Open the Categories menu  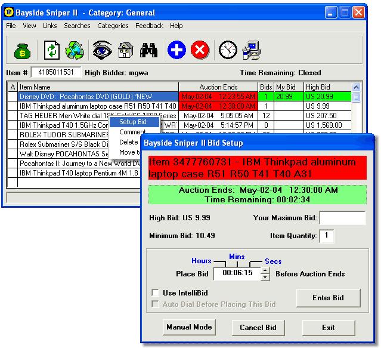113,26
